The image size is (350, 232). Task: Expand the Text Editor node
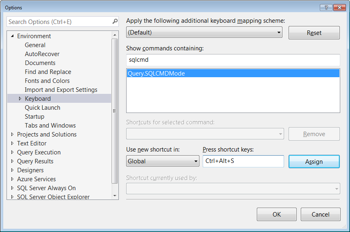point(12,143)
